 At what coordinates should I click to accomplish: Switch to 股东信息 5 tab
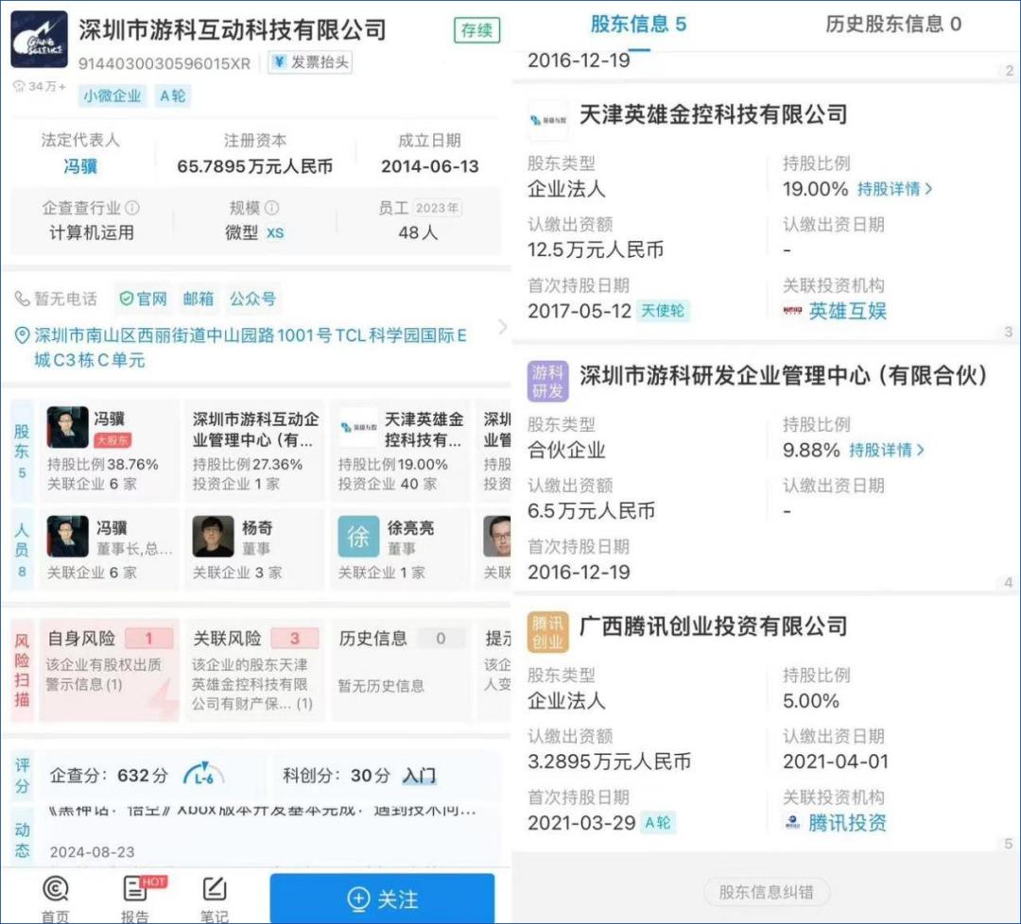638,25
